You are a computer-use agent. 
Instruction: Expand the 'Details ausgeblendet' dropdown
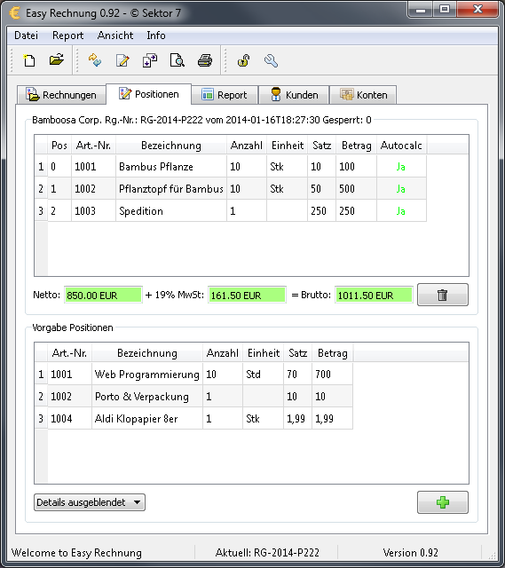click(x=90, y=502)
